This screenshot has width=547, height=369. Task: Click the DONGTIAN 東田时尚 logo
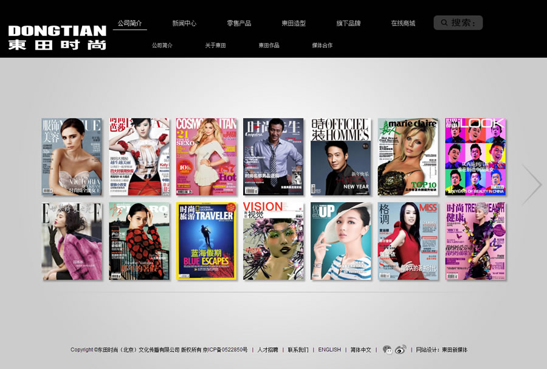(57, 38)
